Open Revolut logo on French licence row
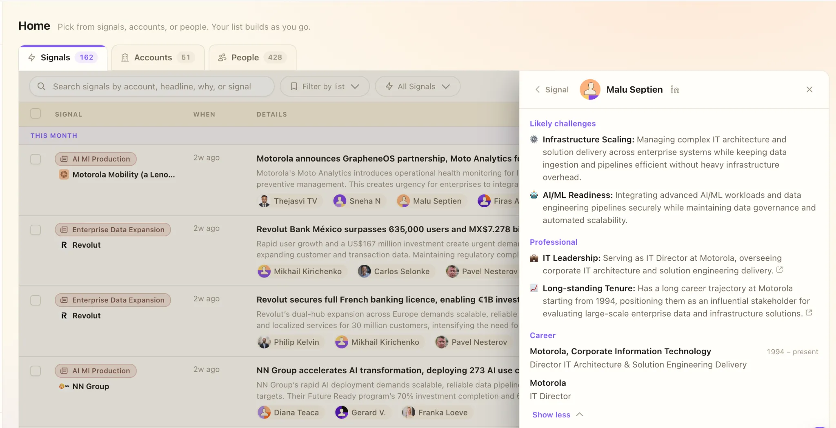The height and width of the screenshot is (428, 836). click(64, 315)
